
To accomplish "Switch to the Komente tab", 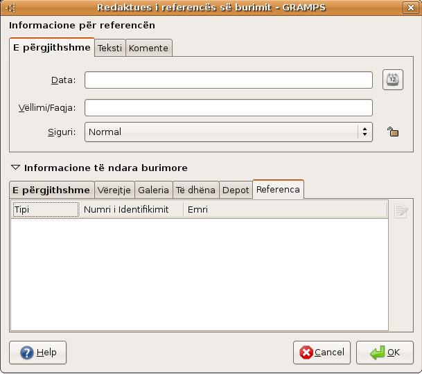I will pyautogui.click(x=148, y=48).
